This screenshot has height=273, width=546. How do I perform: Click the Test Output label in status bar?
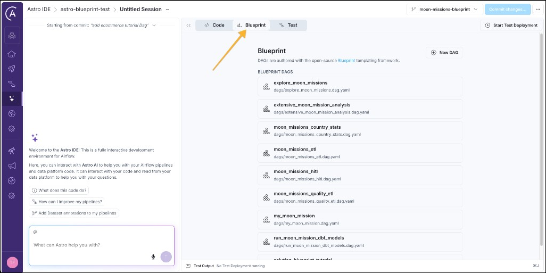coord(204,266)
